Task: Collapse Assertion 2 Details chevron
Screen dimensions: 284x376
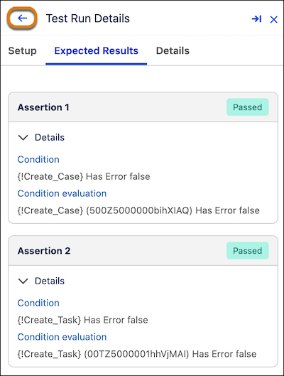Action: 23,281
